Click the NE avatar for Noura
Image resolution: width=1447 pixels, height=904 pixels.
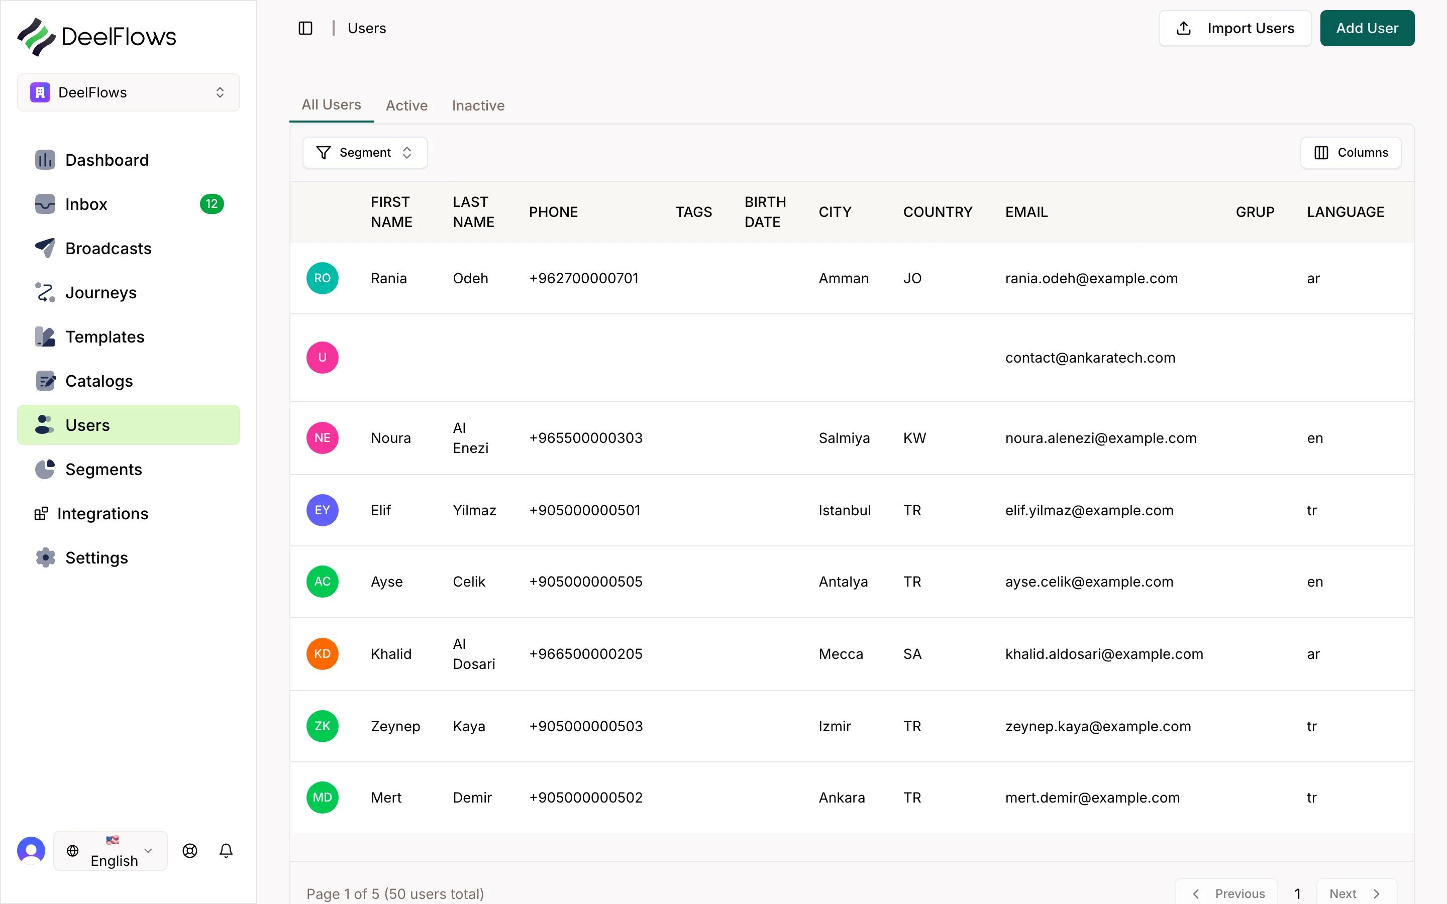click(322, 437)
